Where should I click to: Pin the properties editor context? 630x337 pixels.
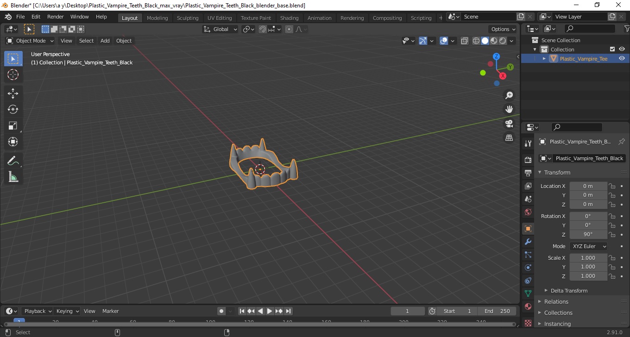click(x=622, y=142)
